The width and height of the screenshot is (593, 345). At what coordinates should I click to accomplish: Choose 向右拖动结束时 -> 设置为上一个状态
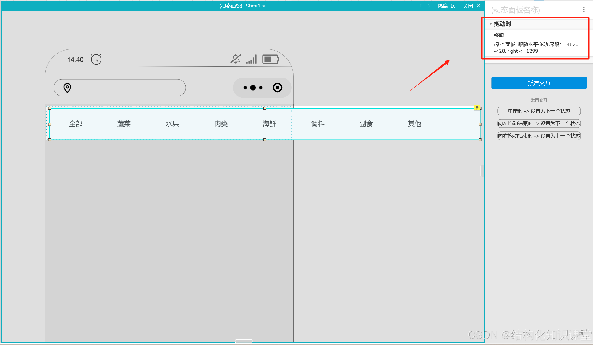point(539,136)
